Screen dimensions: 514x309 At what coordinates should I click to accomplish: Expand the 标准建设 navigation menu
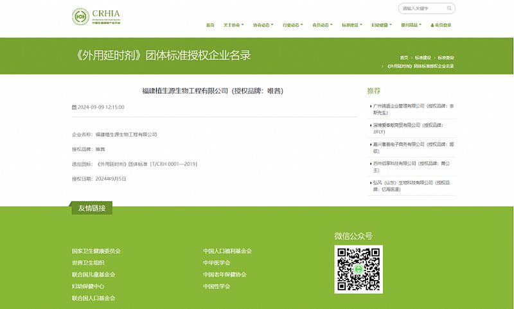[x=352, y=25]
